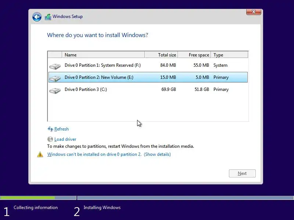Click the yellow warning triangle icon
Screen dimensions: 294x220
pos(40,154)
